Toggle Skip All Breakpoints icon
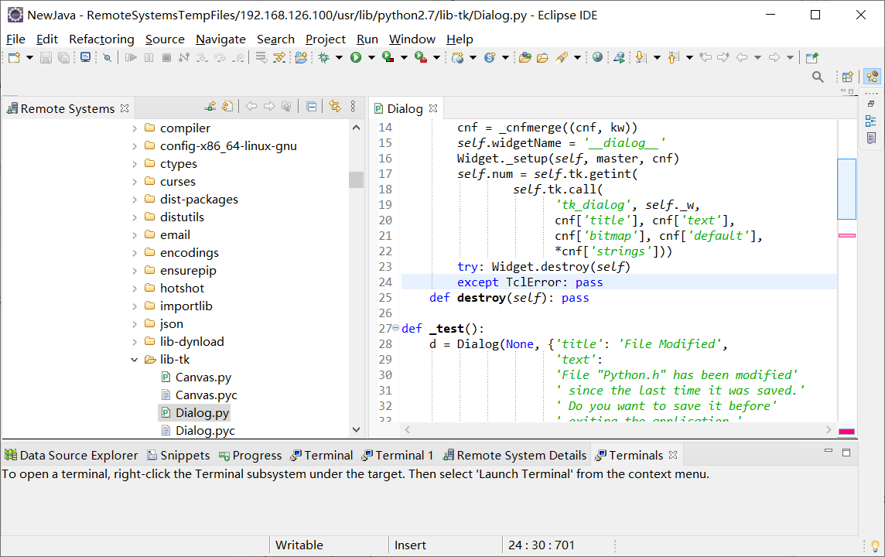The image size is (885, 557). [107, 57]
